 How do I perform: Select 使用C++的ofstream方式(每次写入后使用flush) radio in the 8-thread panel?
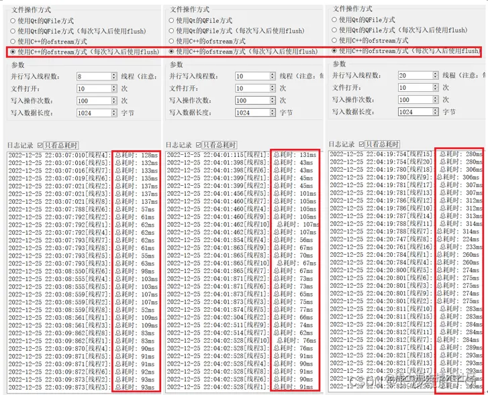[13, 52]
